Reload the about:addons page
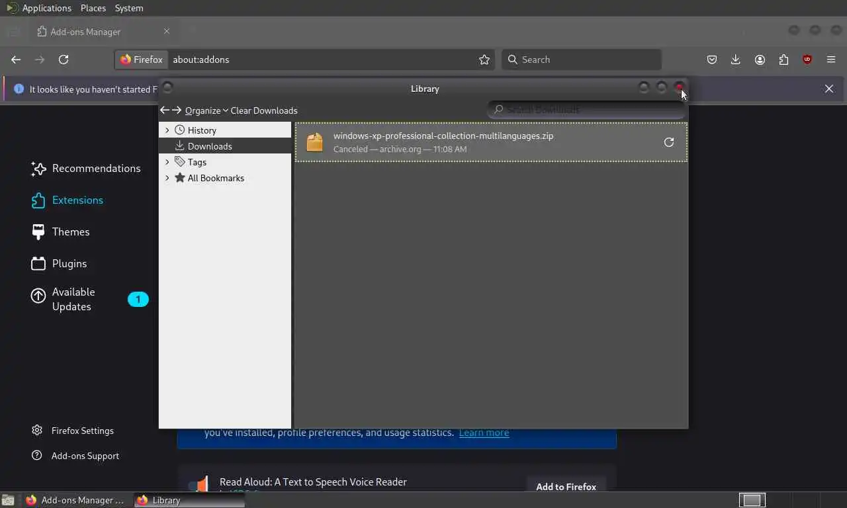 (64, 60)
